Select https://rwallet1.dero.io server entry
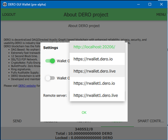Viewport: 168px width, 140px height. coord(97,83)
